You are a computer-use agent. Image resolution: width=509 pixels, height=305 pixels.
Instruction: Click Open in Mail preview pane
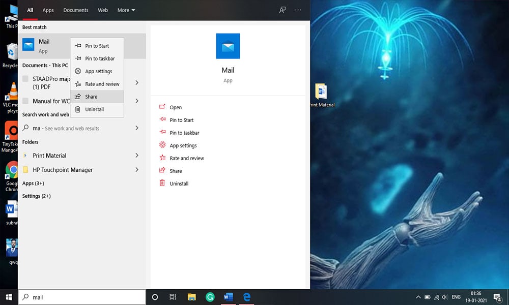click(x=176, y=107)
